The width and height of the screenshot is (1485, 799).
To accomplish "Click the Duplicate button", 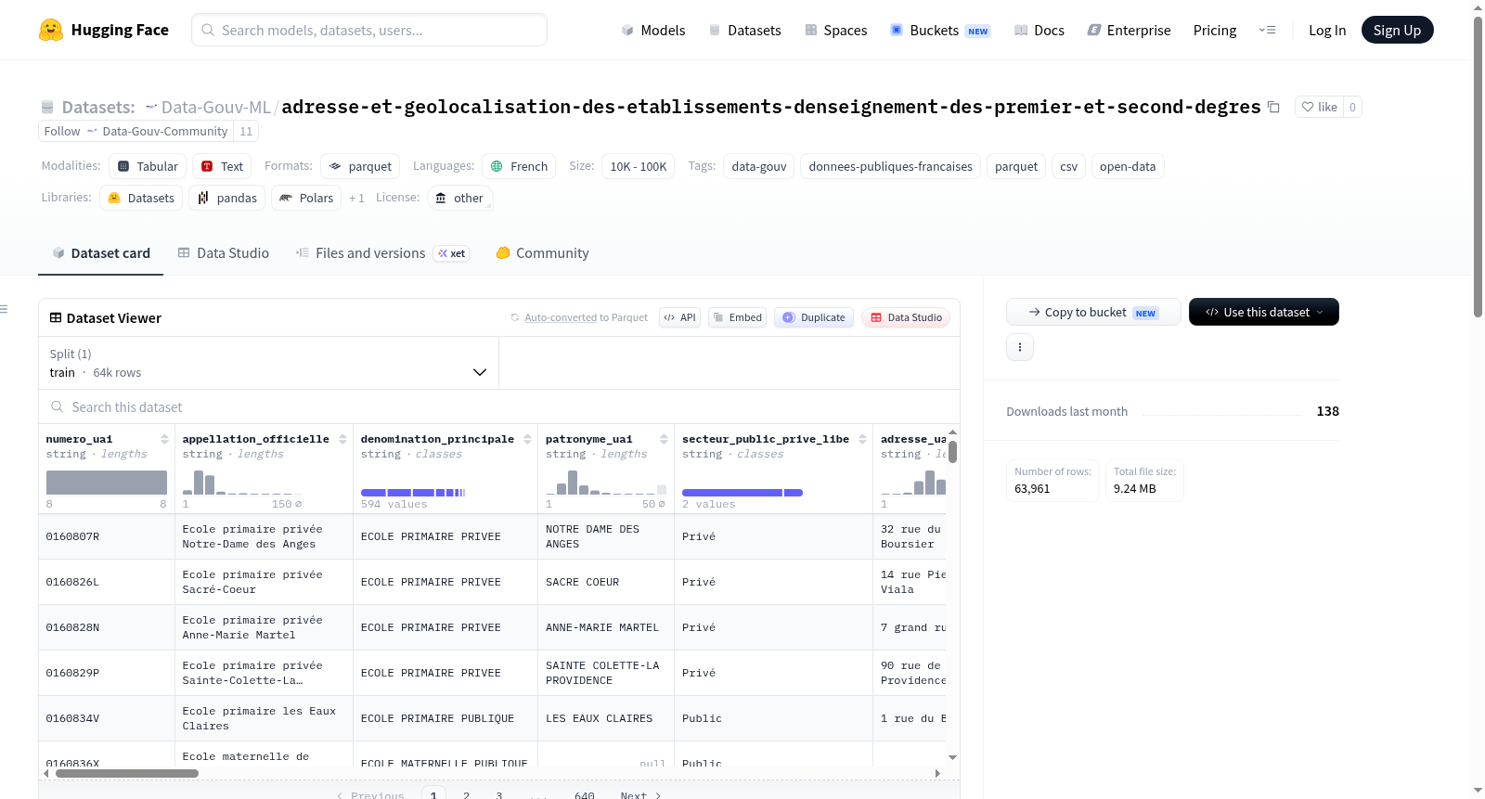I will click(x=814, y=317).
